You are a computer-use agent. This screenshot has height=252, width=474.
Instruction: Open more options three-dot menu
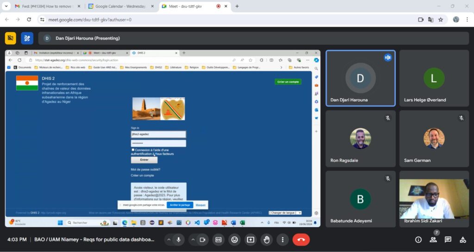click(x=282, y=239)
